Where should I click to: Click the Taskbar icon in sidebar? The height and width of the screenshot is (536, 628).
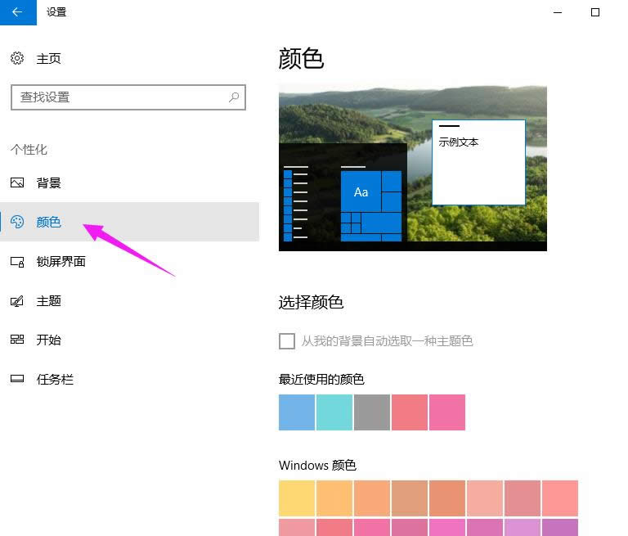point(17,380)
